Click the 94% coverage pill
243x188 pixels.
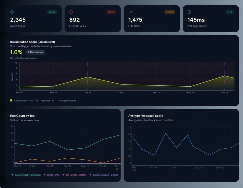click(x=36, y=52)
